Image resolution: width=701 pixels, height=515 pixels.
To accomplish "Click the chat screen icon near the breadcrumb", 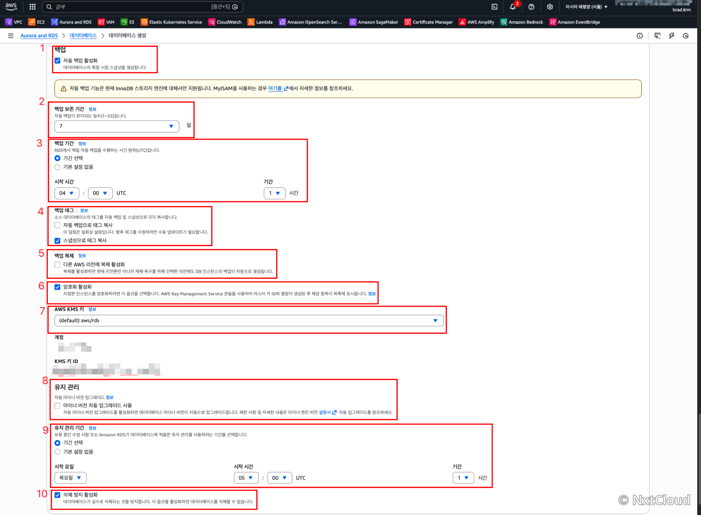I will pyautogui.click(x=657, y=36).
